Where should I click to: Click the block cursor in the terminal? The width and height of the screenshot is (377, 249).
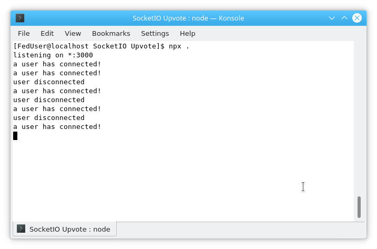tap(15, 136)
